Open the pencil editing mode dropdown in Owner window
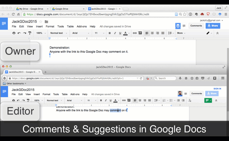Screen dimensions: 229x141 209,33
